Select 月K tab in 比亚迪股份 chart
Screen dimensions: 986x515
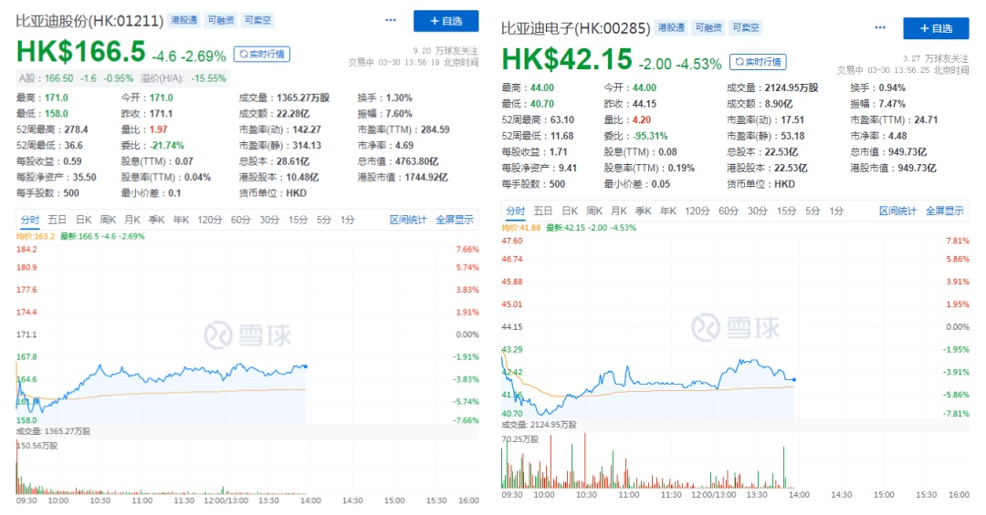(x=132, y=220)
